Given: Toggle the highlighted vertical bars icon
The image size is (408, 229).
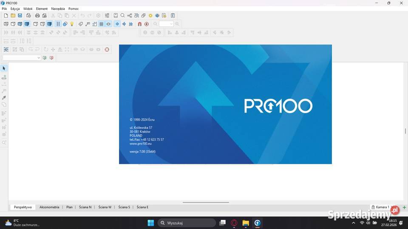Looking at the screenshot, I should pos(58,24).
